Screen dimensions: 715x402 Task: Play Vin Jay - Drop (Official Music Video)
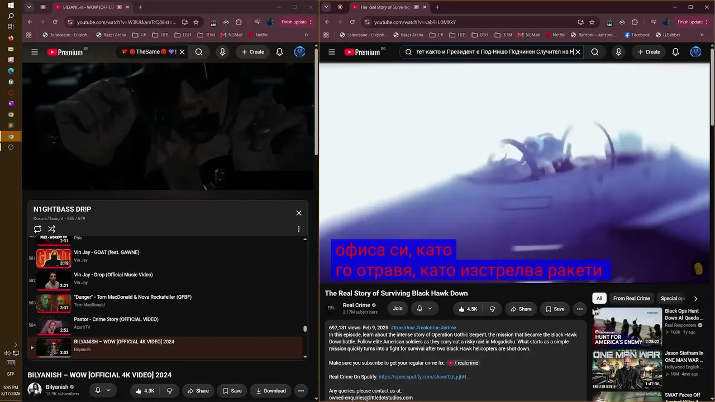pyautogui.click(x=166, y=280)
